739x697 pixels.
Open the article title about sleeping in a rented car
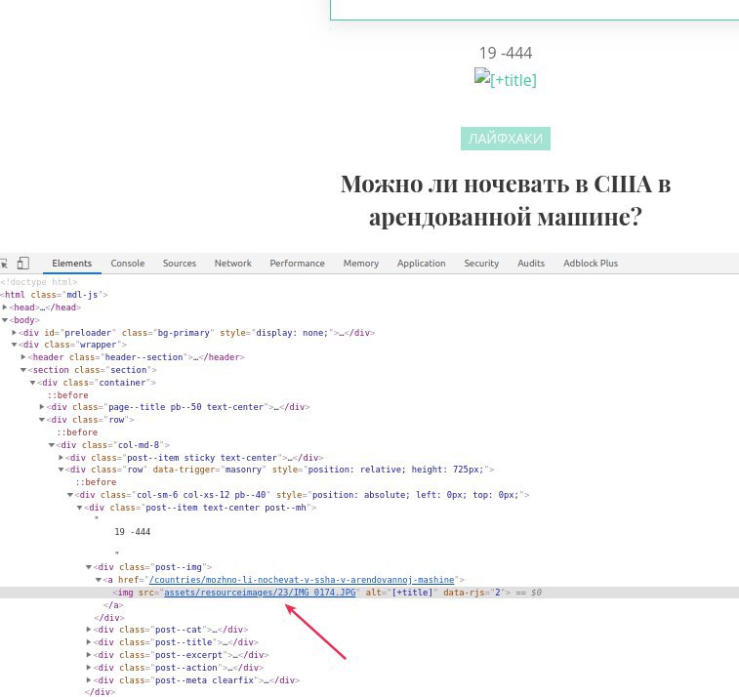click(x=506, y=200)
